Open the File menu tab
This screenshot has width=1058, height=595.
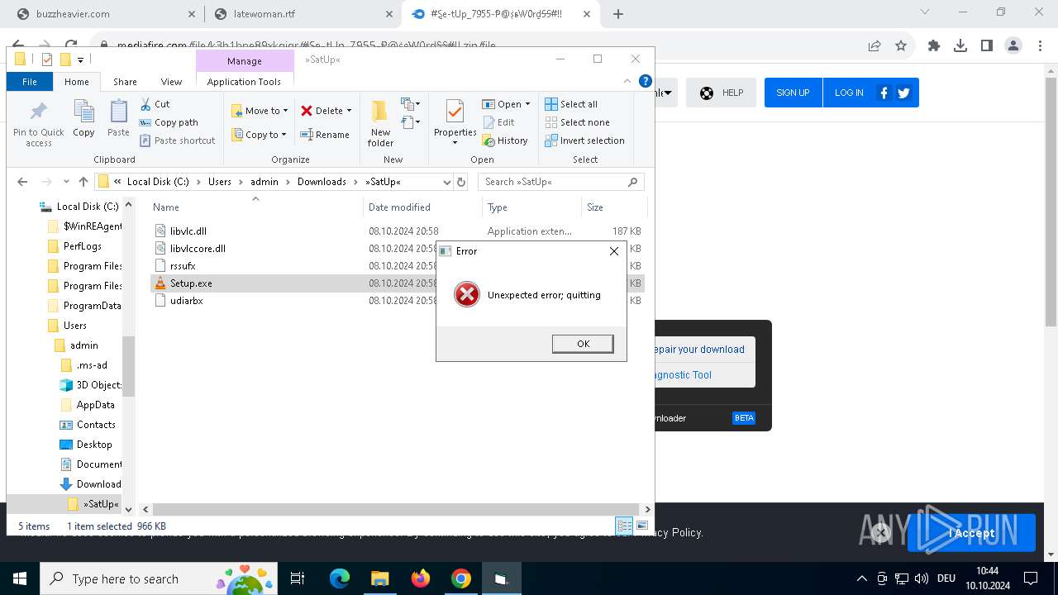point(30,81)
